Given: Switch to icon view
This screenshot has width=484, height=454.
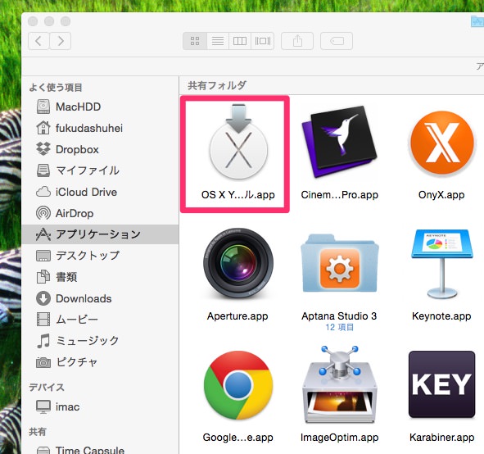Looking at the screenshot, I should coord(195,41).
